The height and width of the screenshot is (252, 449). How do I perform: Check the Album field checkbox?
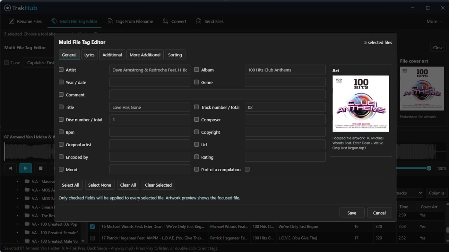tap(196, 69)
